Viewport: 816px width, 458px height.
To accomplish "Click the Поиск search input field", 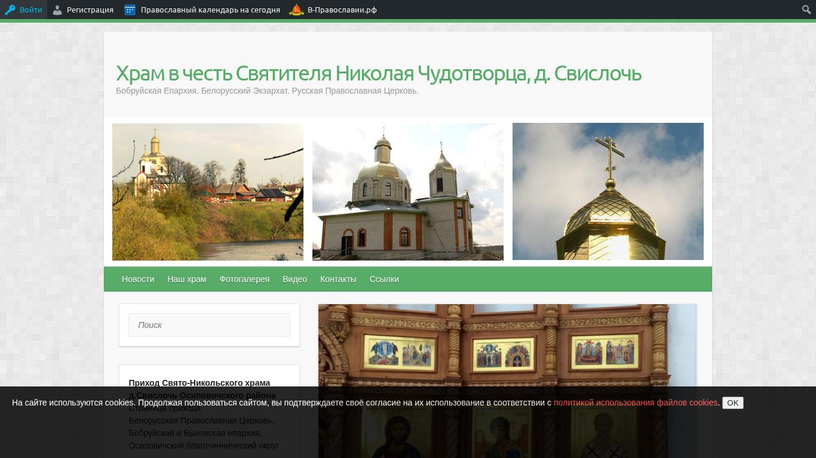I will coord(209,325).
